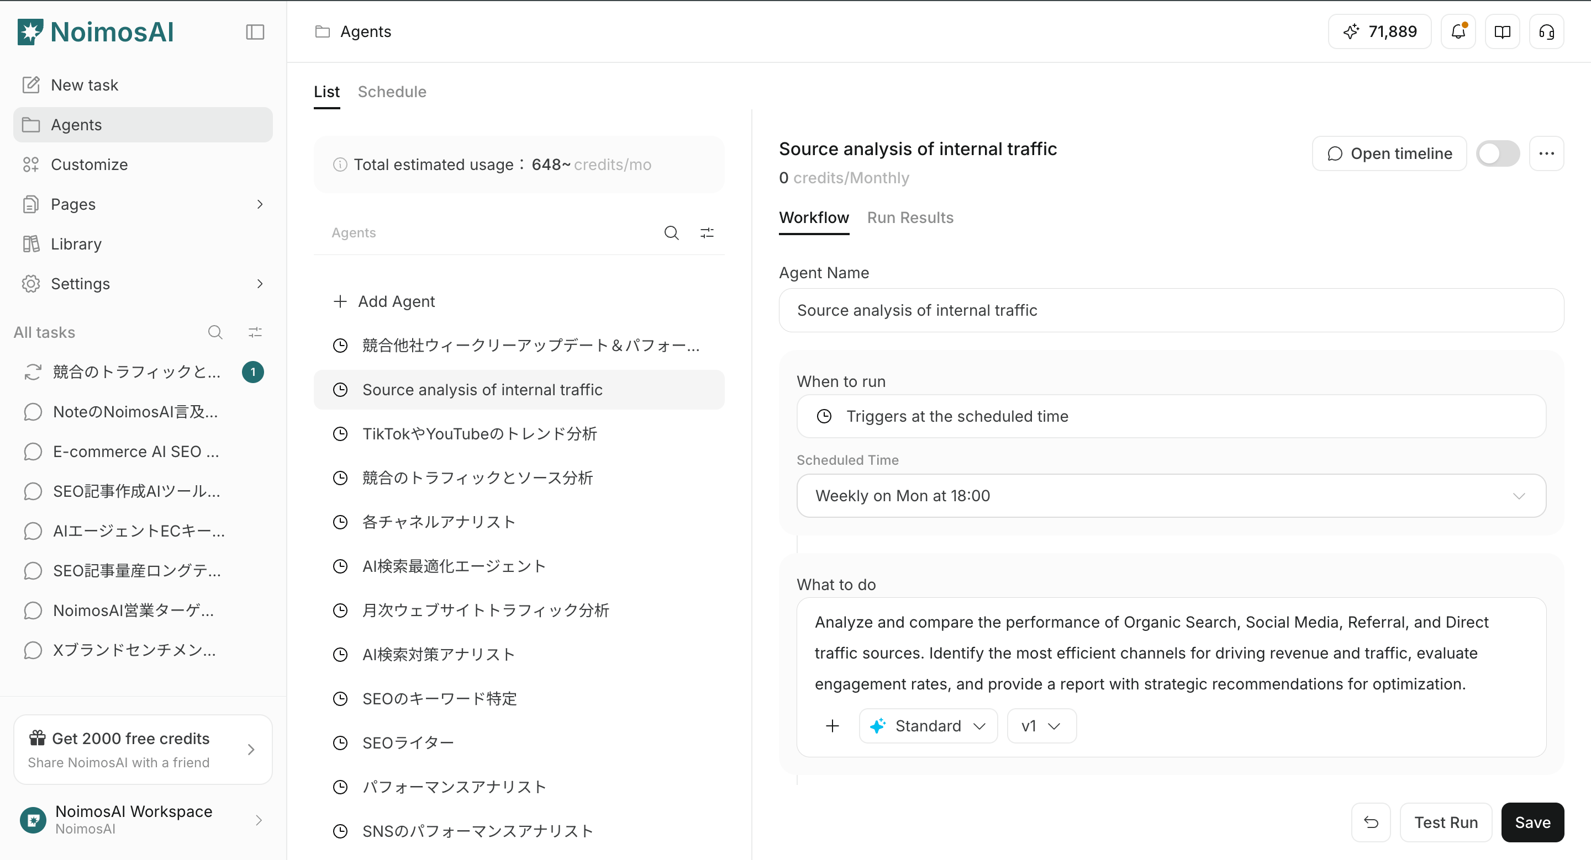The width and height of the screenshot is (1591, 860).
Task: Search All tasks with the magnifier
Action: coord(215,332)
